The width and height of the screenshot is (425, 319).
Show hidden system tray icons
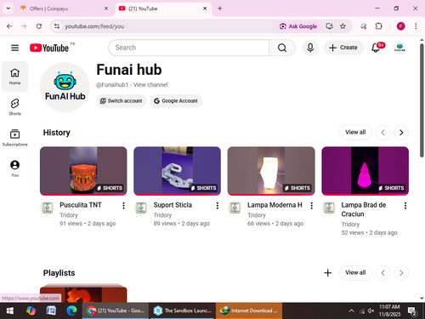click(351, 310)
